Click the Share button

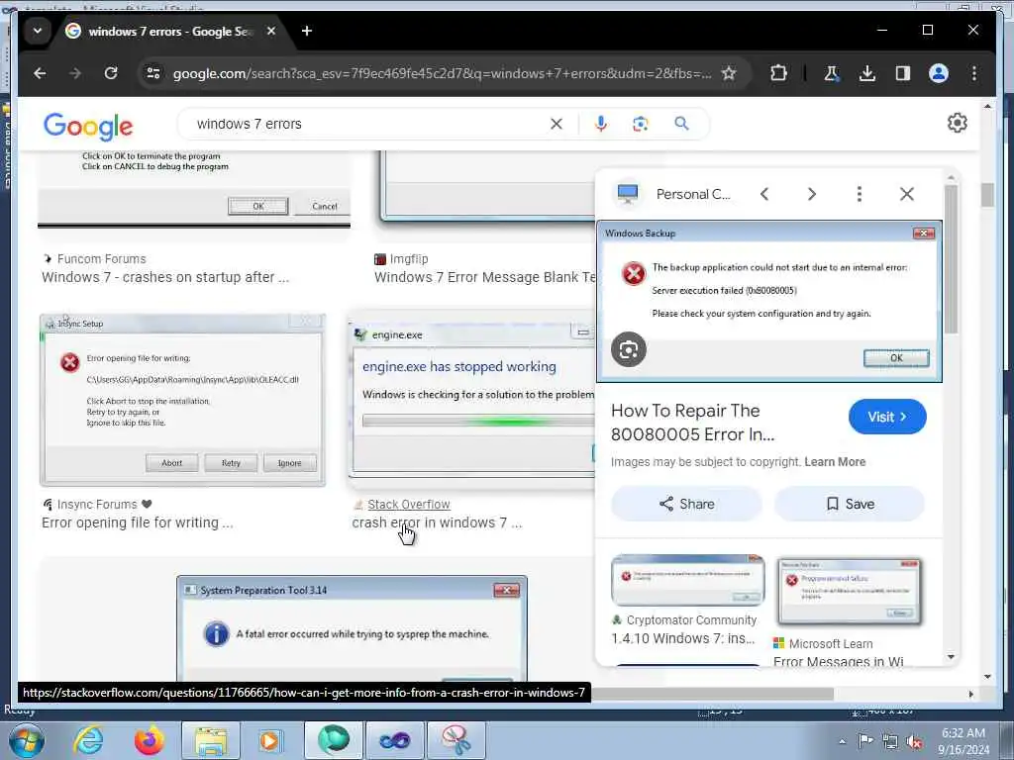687,504
